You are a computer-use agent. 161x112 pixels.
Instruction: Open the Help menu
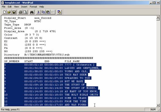(42, 7)
